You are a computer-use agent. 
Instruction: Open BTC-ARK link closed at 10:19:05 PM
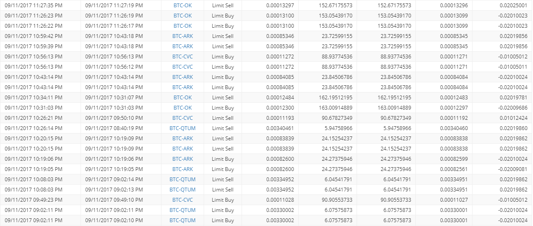pyautogui.click(x=182, y=169)
